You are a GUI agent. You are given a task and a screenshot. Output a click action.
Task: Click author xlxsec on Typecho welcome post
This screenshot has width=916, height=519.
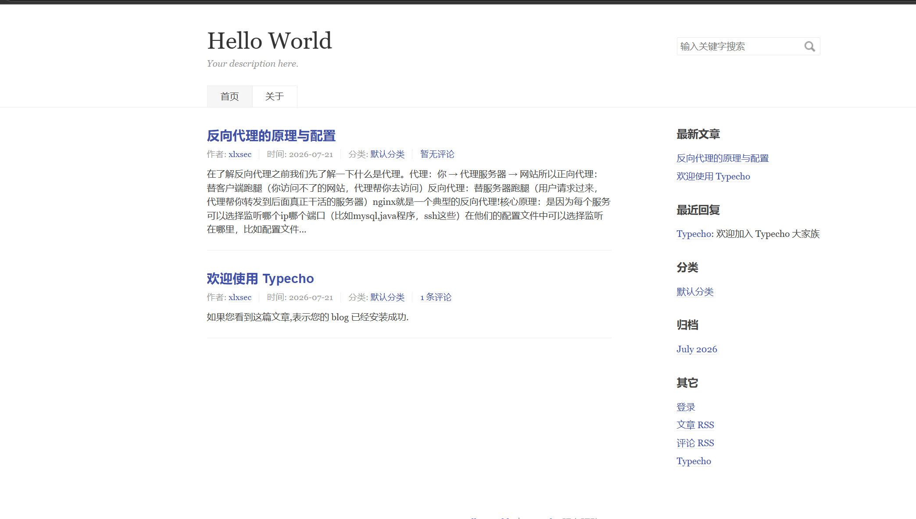click(240, 297)
